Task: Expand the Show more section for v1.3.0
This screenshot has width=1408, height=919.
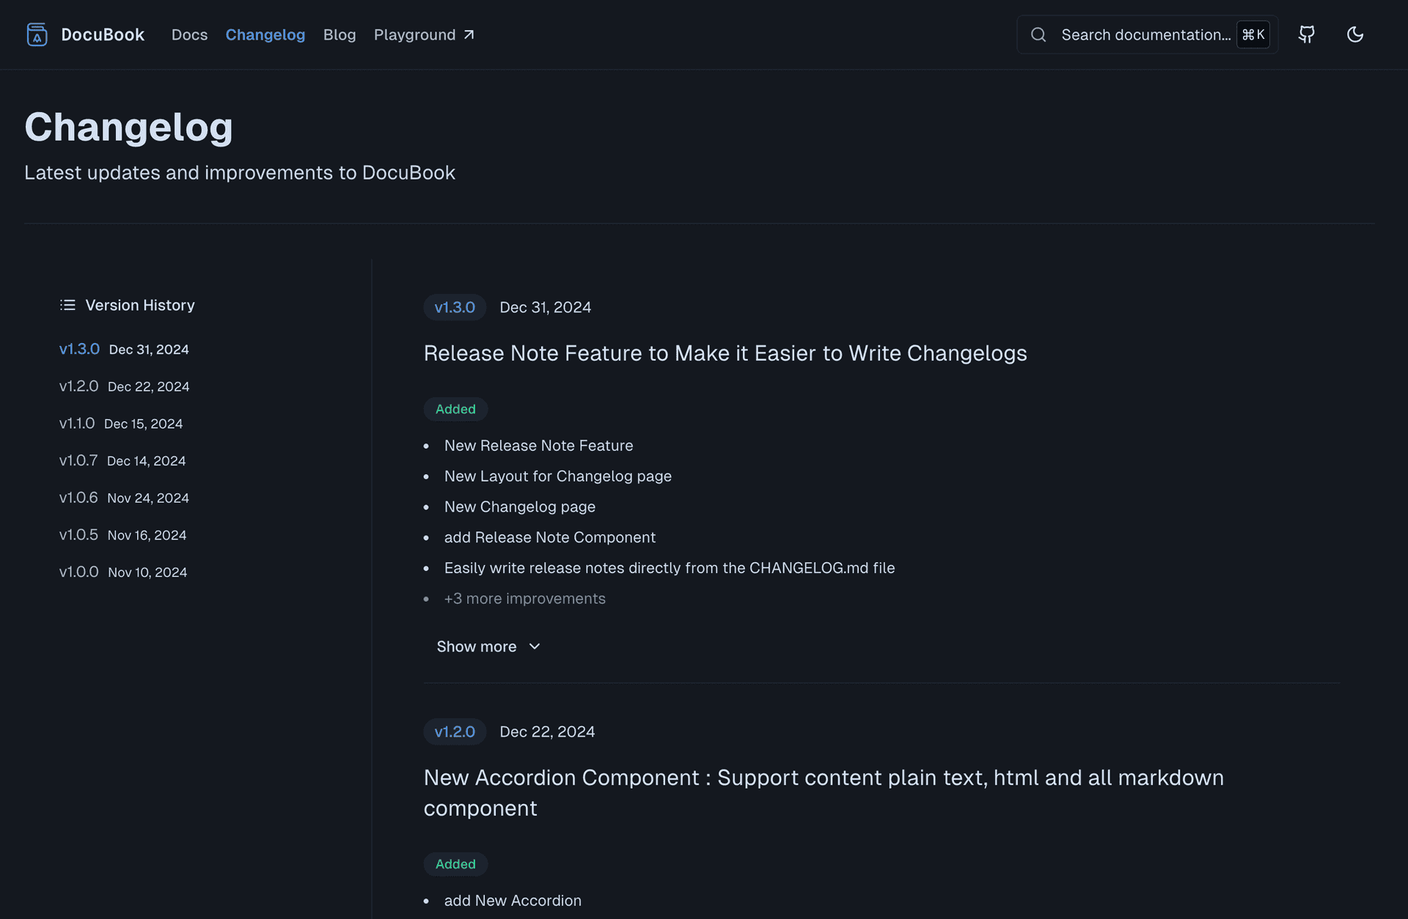Action: coord(477,646)
